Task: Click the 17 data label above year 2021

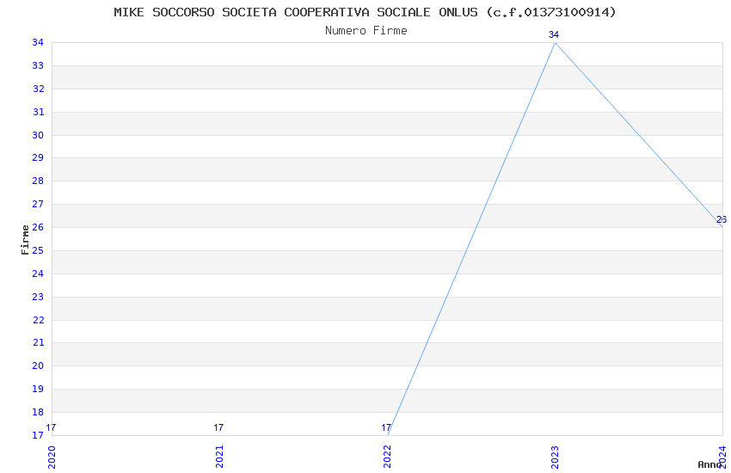Action: point(218,427)
